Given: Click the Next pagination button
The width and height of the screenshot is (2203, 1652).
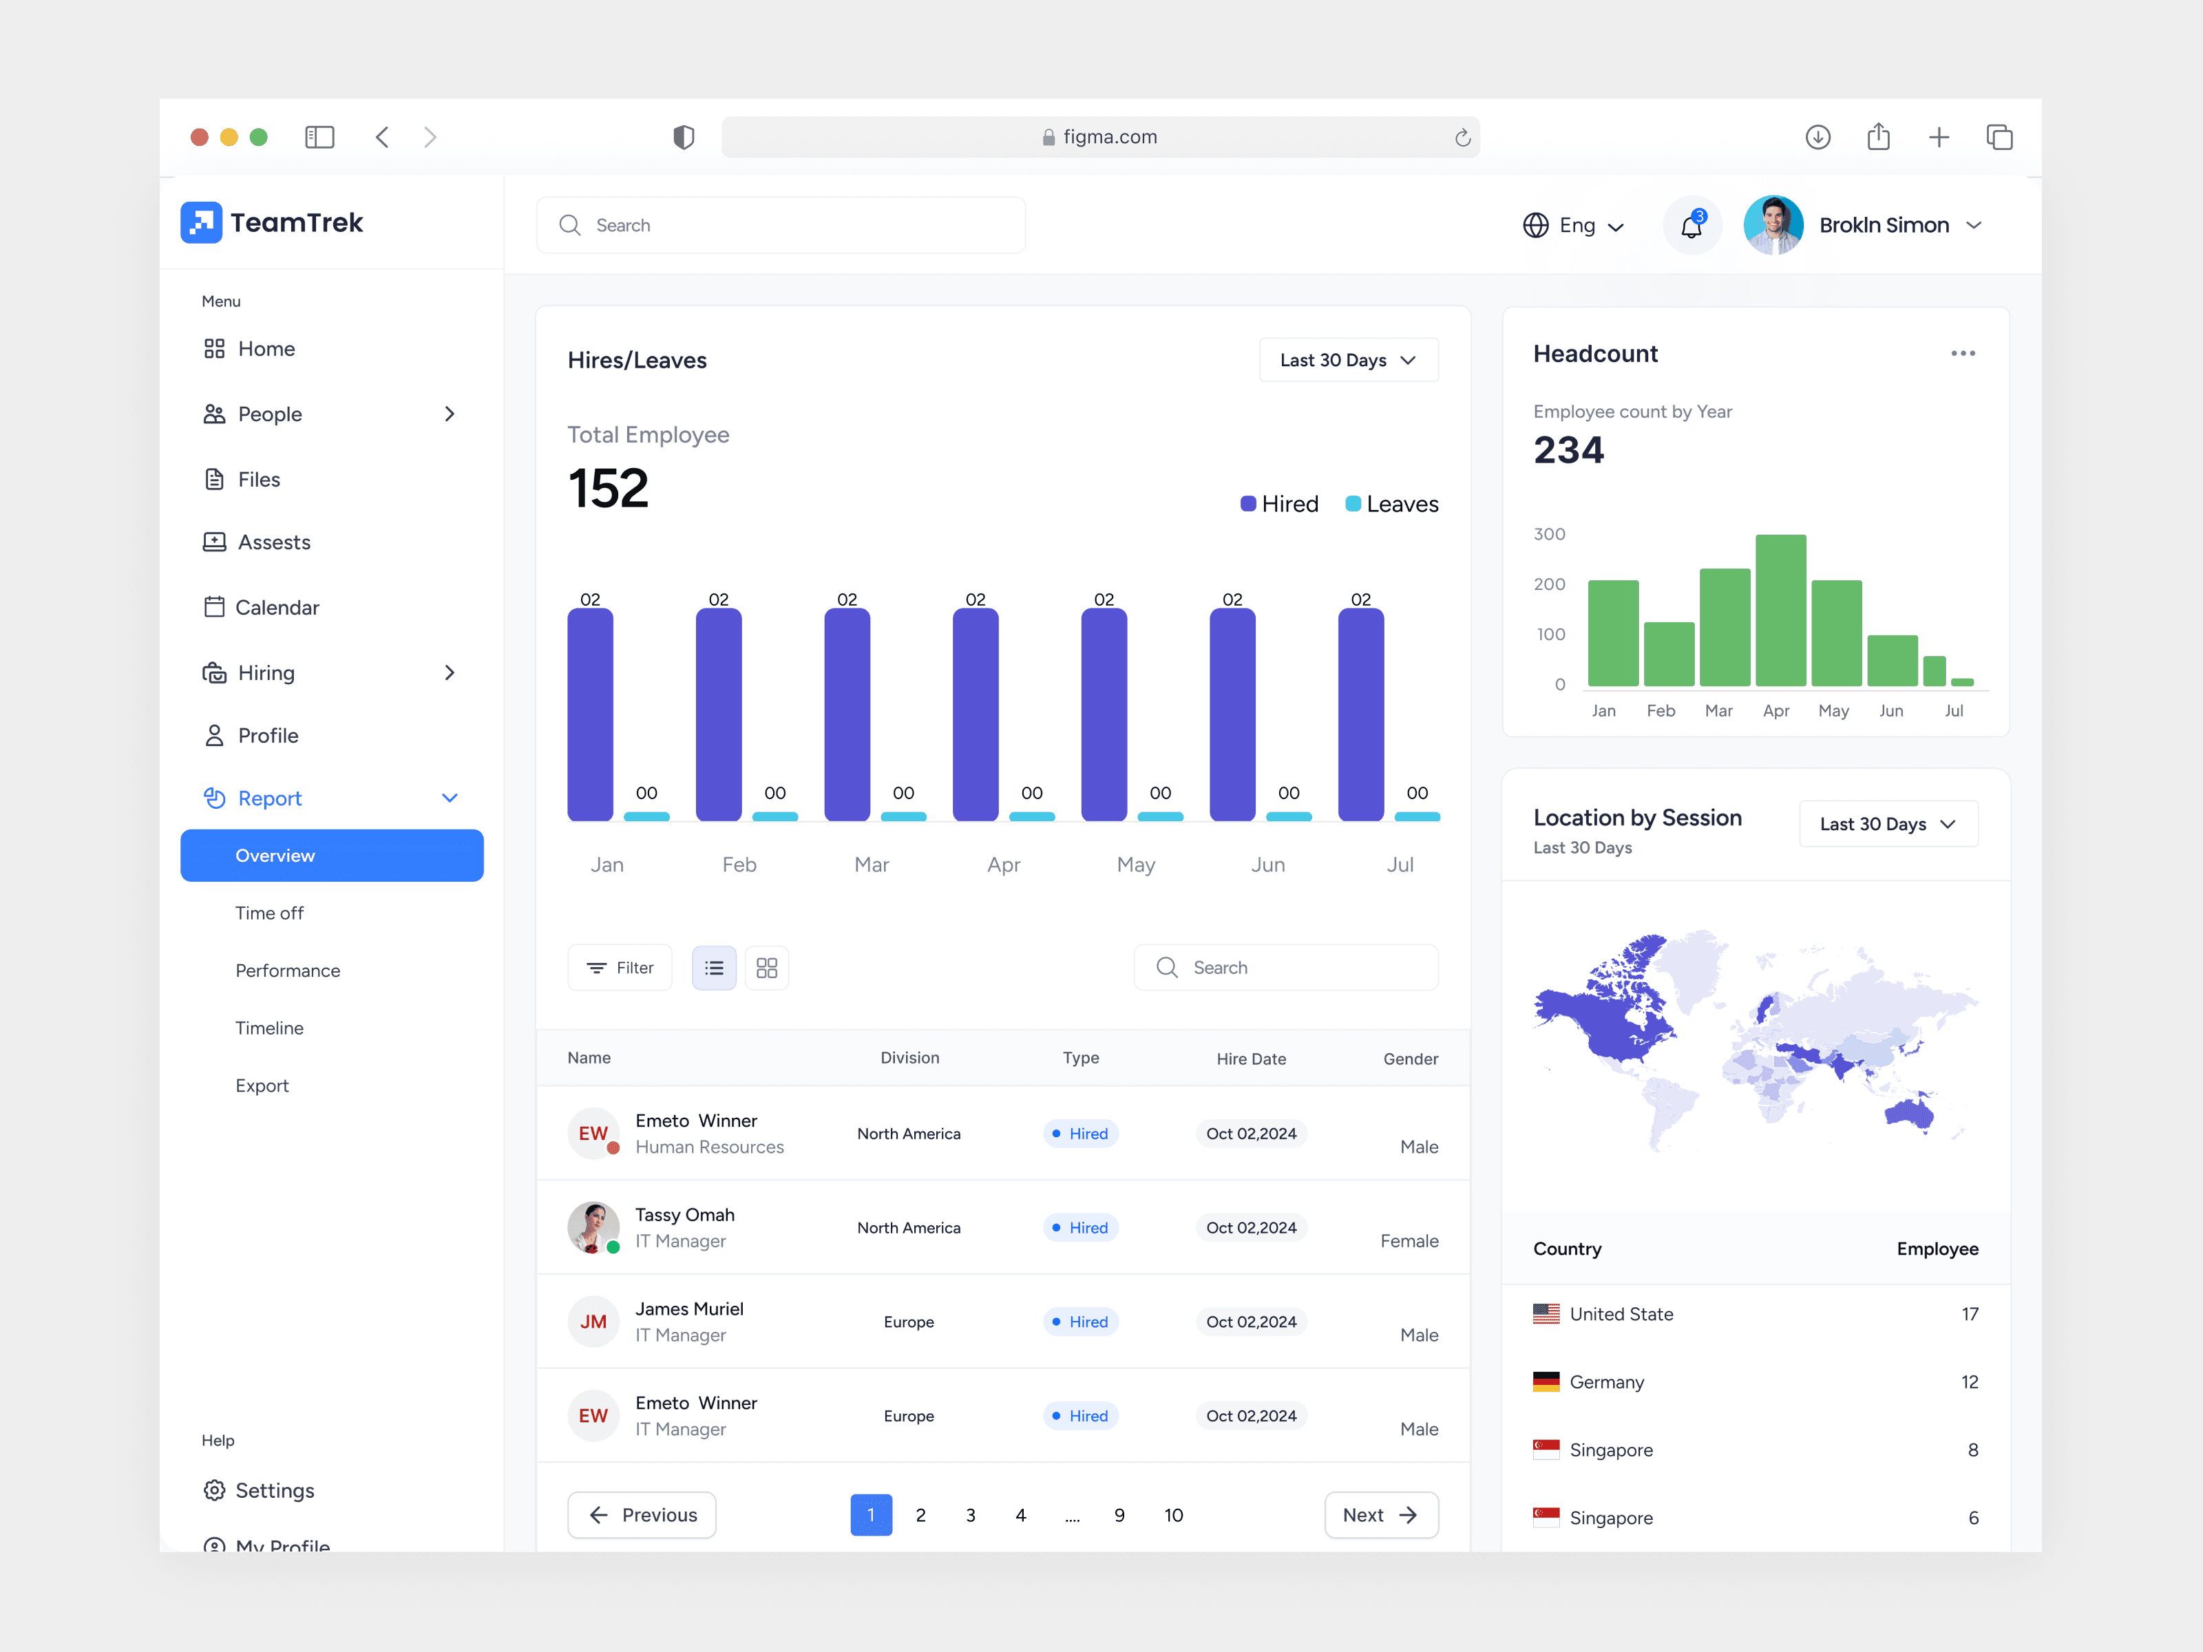Looking at the screenshot, I should [x=1380, y=1514].
